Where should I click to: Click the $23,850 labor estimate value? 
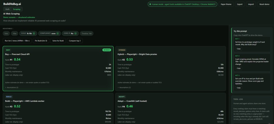tap(220, 122)
